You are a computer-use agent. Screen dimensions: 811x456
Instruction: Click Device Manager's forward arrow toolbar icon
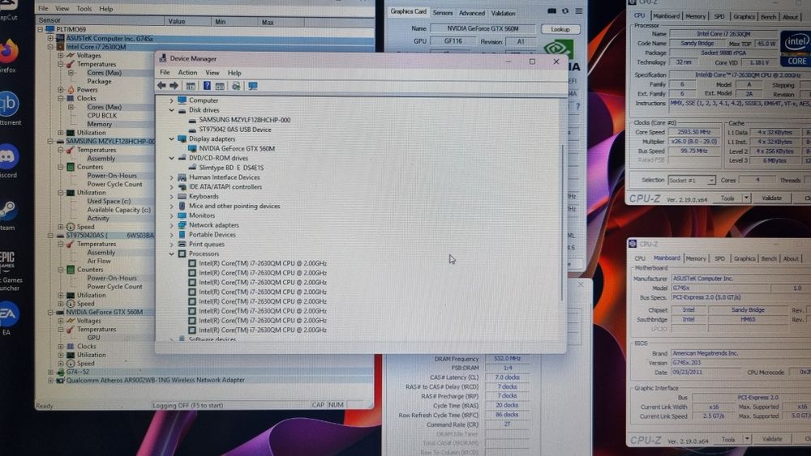[174, 86]
